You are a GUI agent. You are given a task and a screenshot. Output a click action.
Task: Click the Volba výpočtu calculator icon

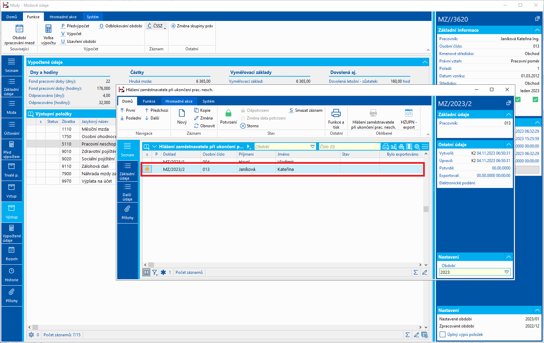(48, 29)
